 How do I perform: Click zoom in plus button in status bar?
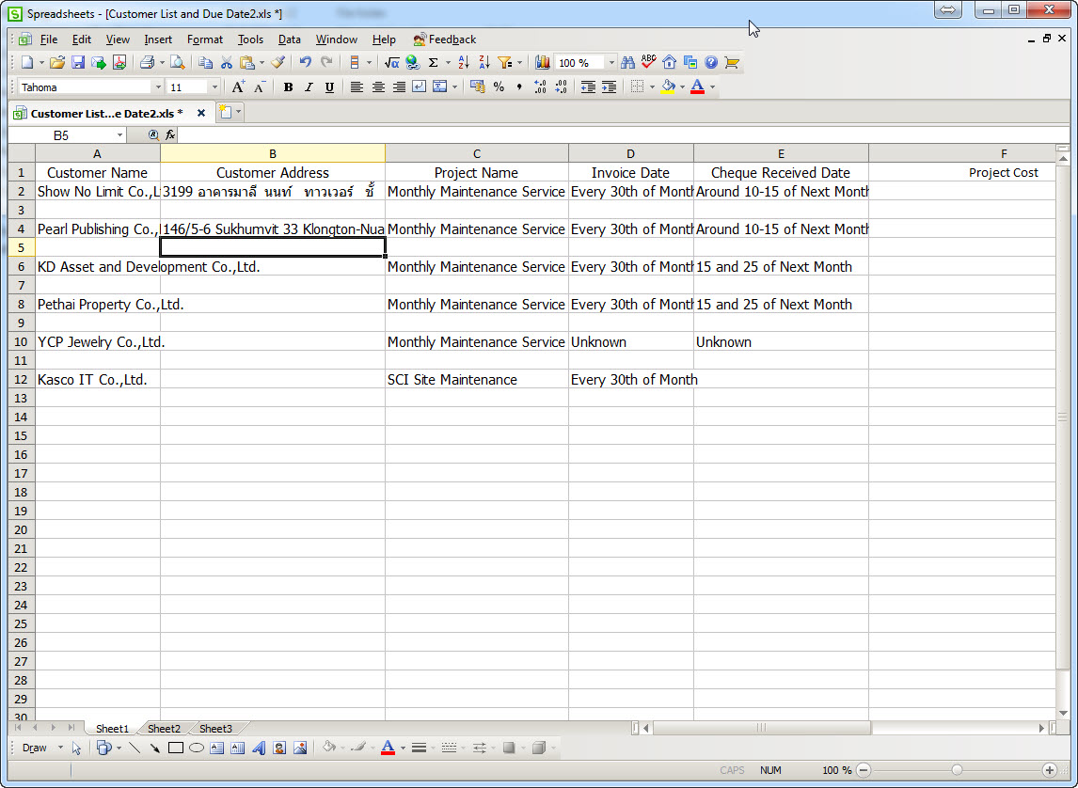(x=1049, y=770)
